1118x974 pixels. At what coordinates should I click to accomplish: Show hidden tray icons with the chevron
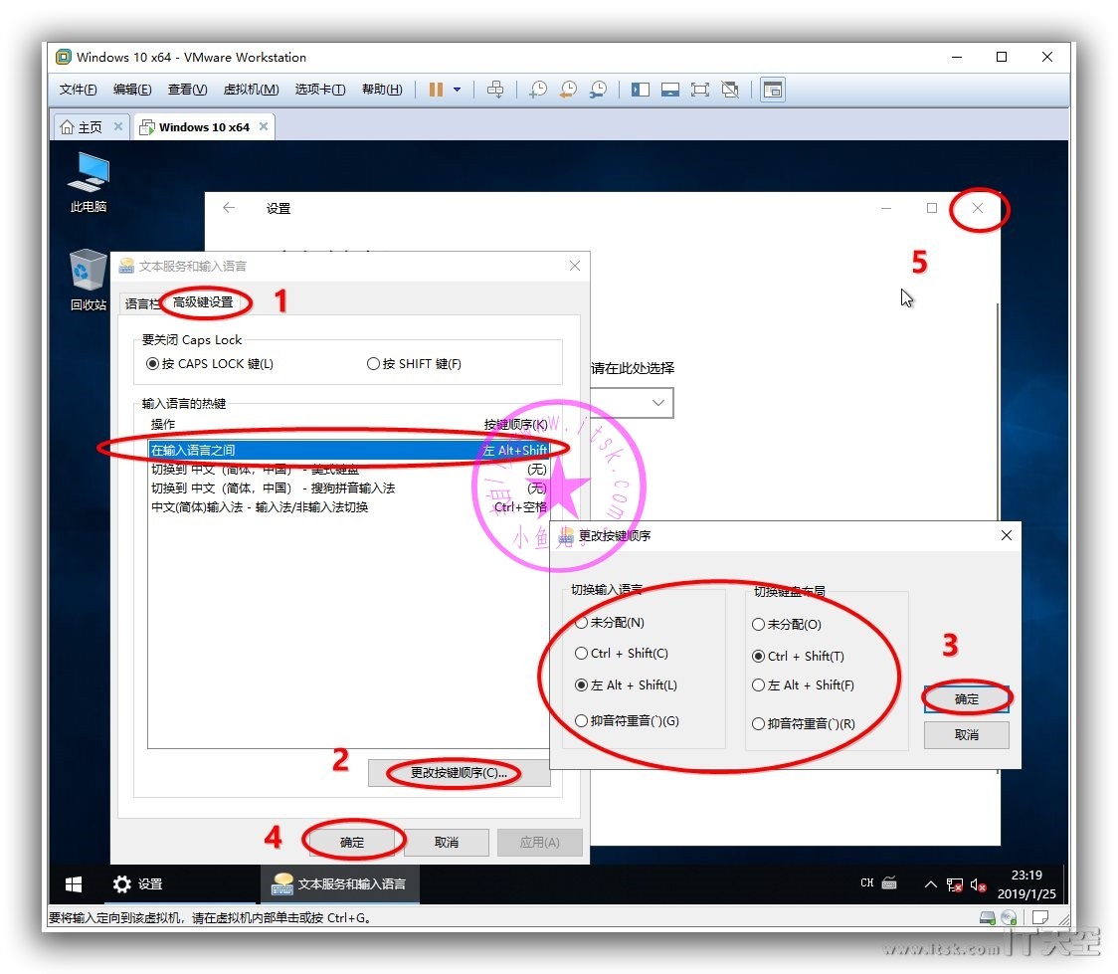click(x=930, y=884)
